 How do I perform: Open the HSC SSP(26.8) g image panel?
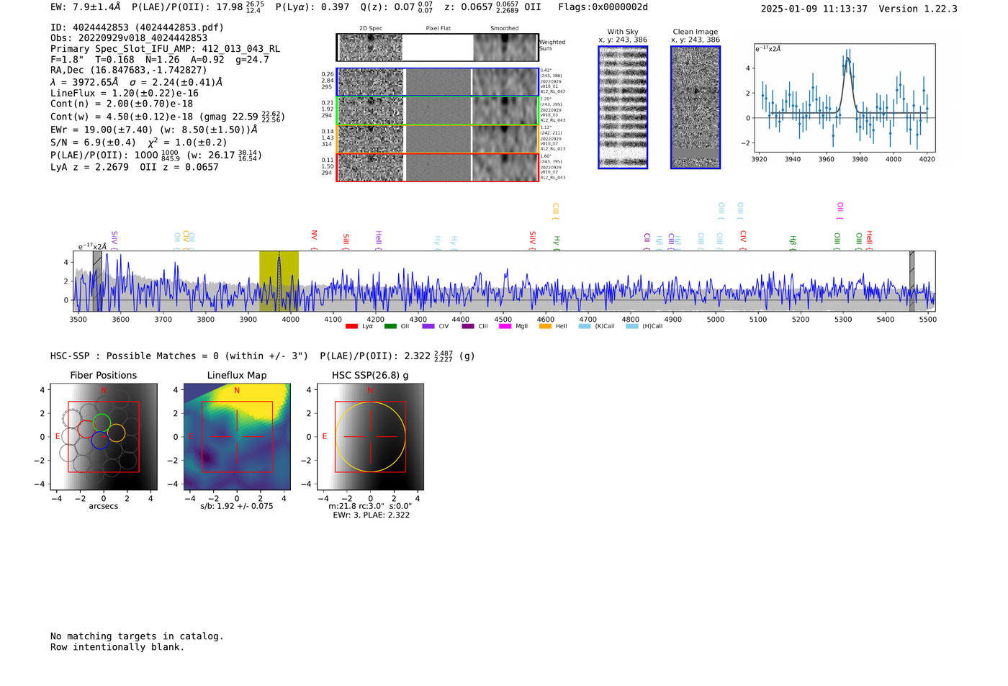pyautogui.click(x=370, y=437)
